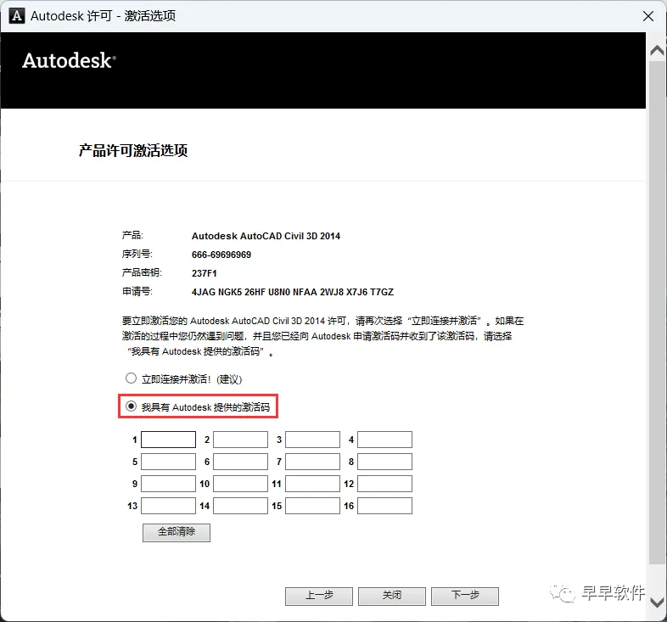The height and width of the screenshot is (622, 667).
Task: Focus activation code field 1
Action: (x=169, y=440)
